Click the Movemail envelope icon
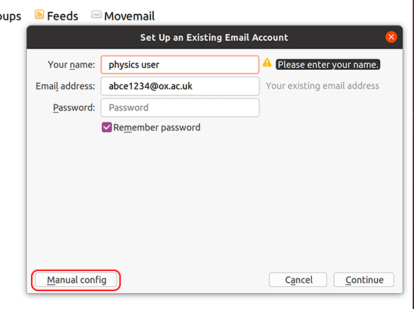 click(96, 15)
